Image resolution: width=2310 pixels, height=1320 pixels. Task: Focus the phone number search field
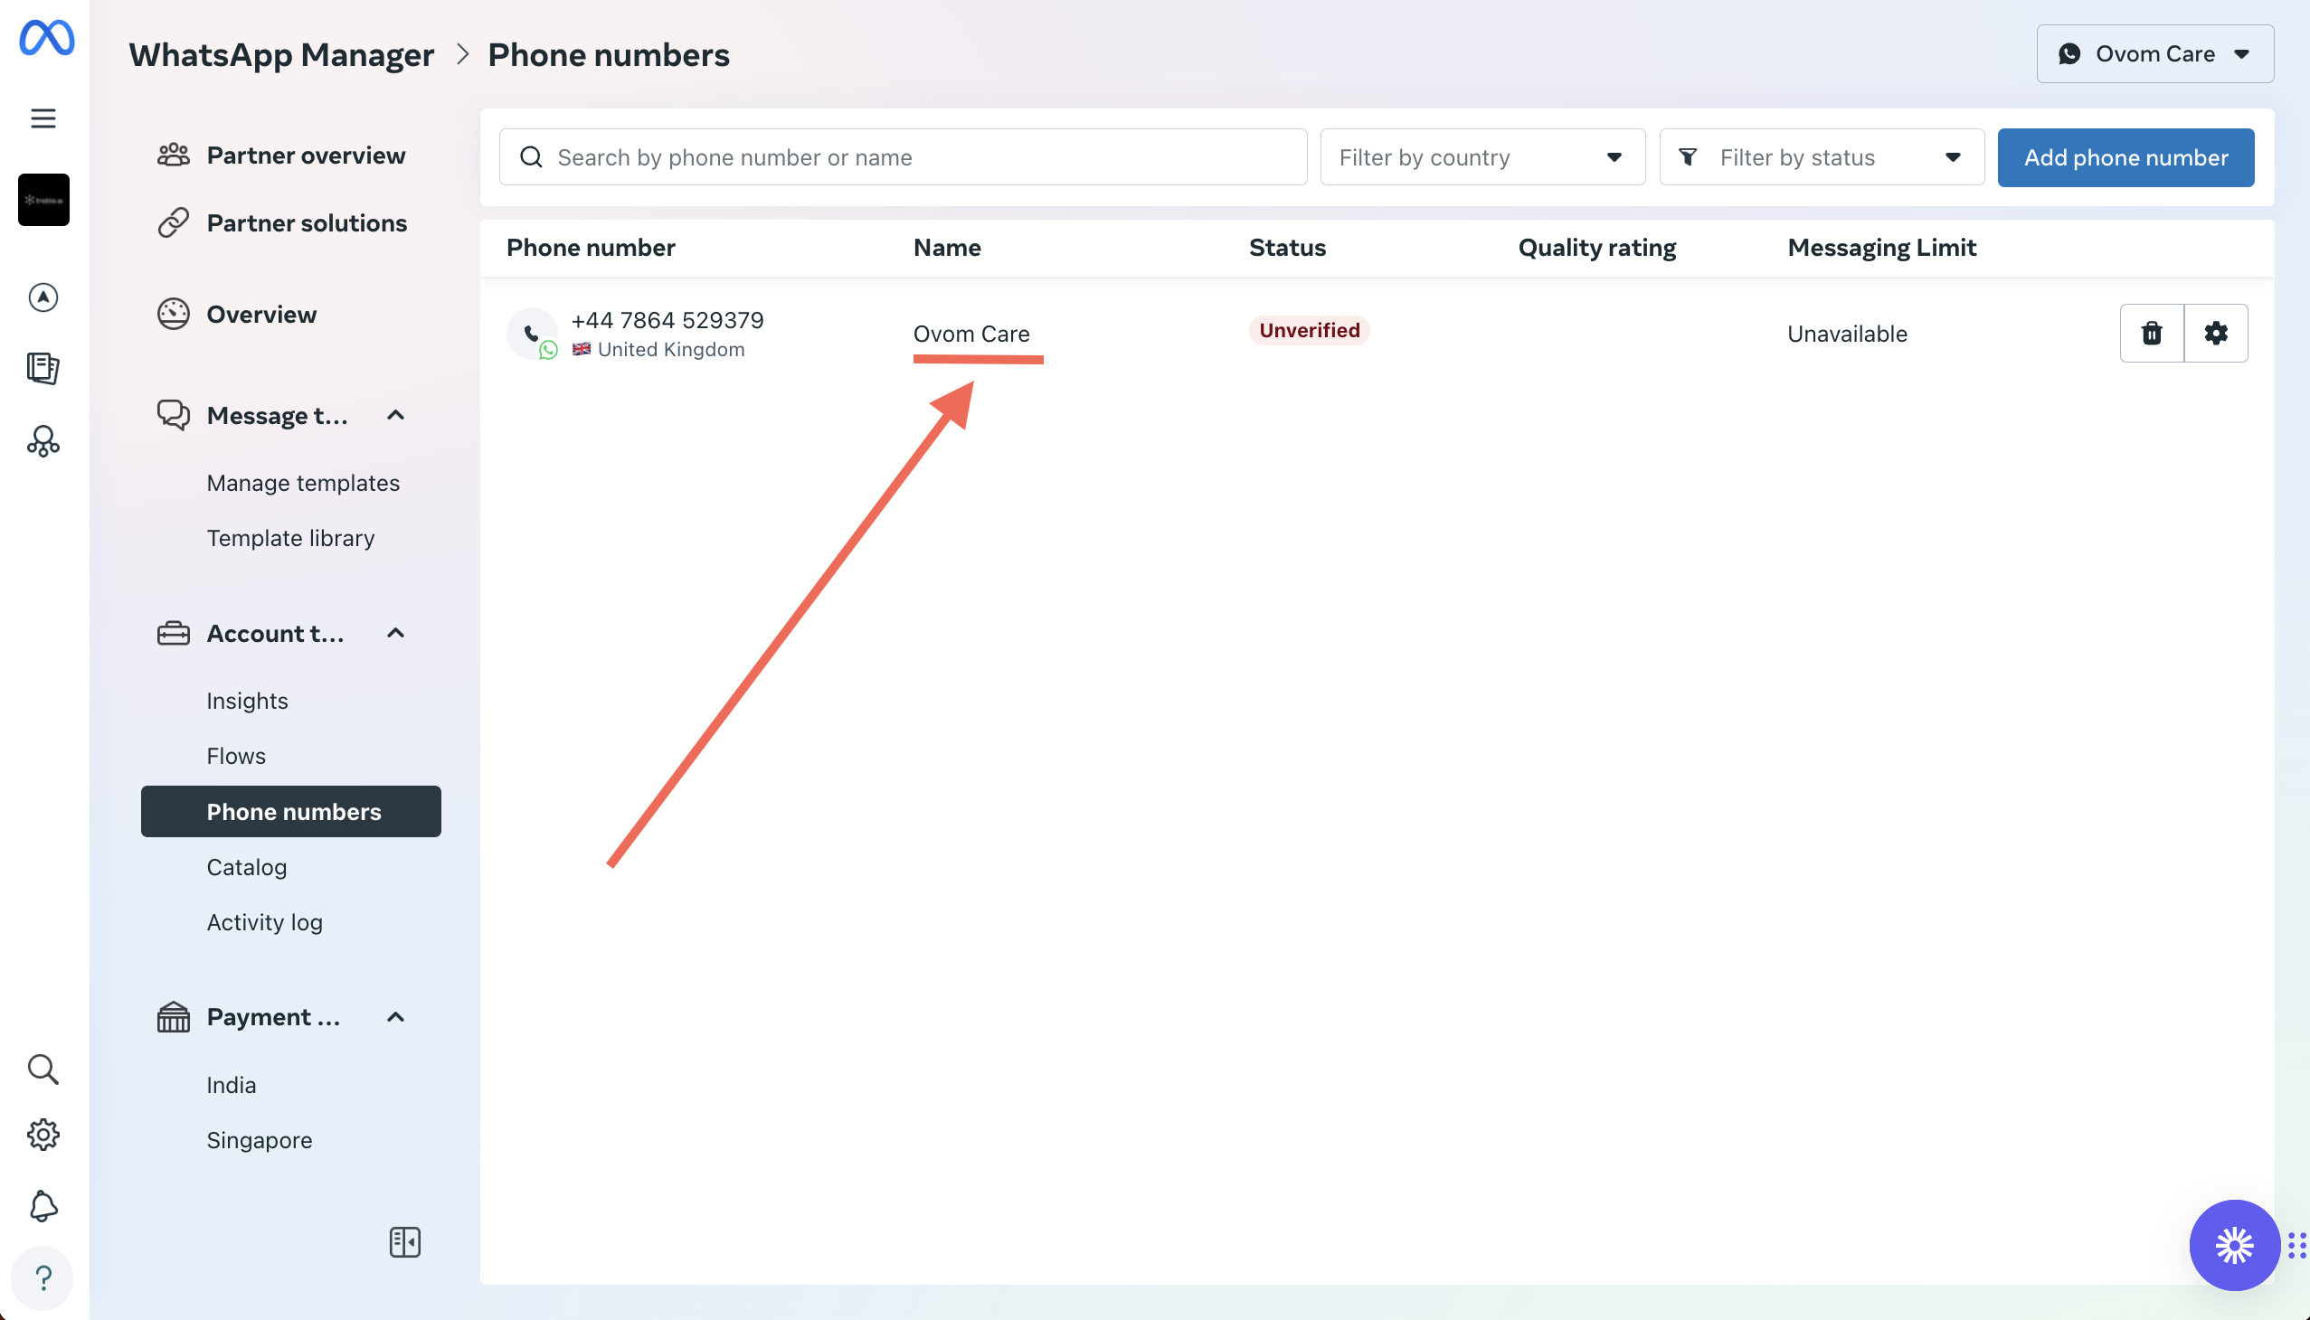(x=904, y=156)
